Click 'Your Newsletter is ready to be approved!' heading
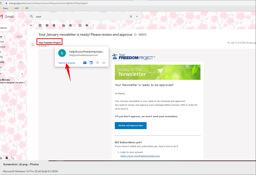Screen dimensions: 256x175 144,85
